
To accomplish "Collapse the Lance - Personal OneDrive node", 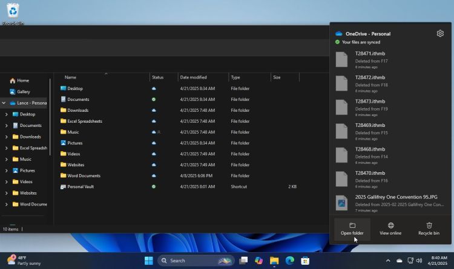I will tap(4, 103).
